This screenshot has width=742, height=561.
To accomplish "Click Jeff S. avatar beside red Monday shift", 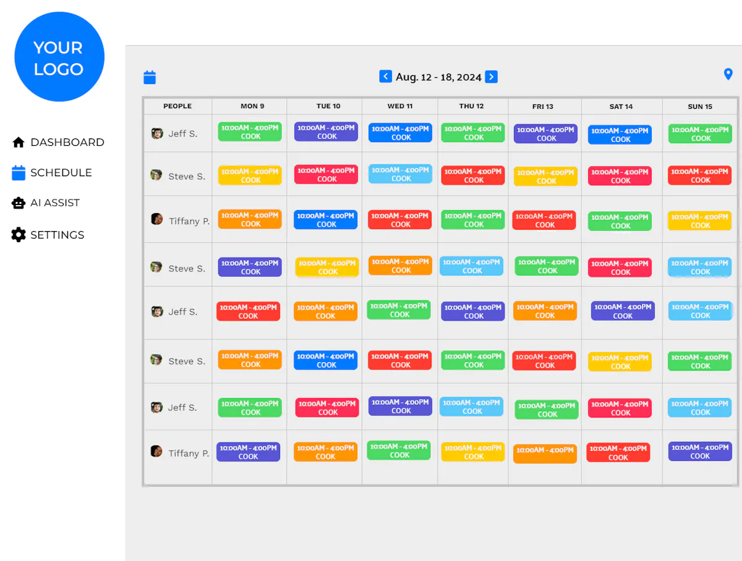I will (157, 311).
